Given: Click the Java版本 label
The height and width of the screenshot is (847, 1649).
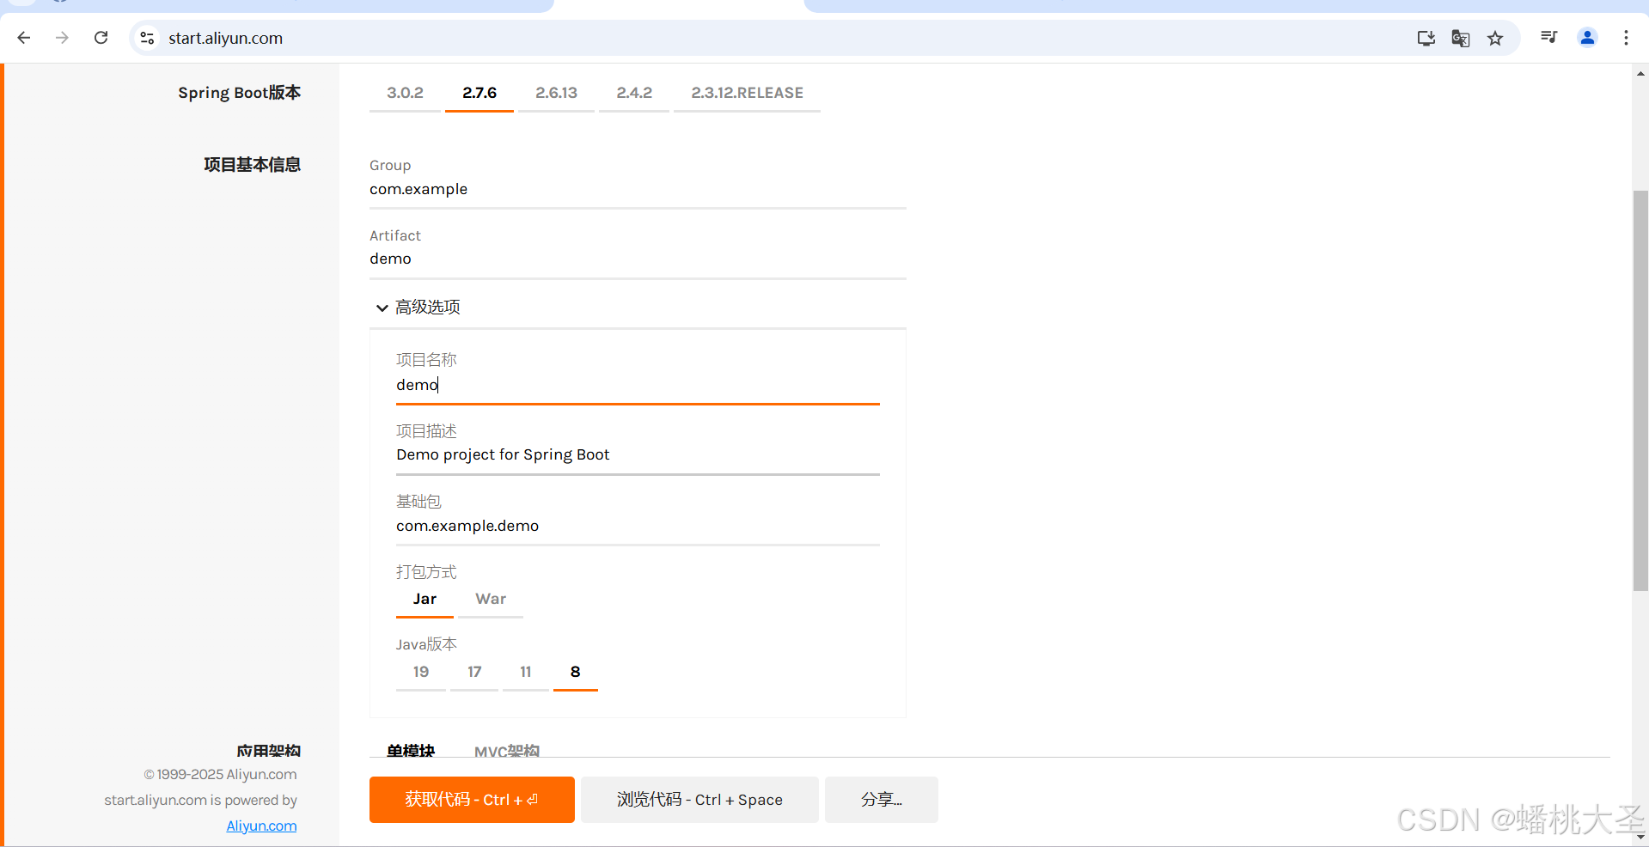Looking at the screenshot, I should pyautogui.click(x=426, y=644).
